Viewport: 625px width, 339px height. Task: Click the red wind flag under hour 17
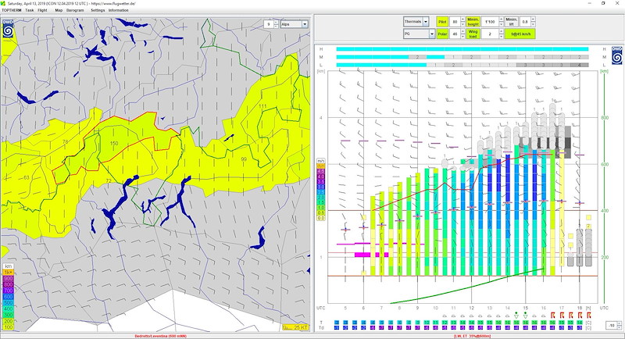[x=562, y=315]
